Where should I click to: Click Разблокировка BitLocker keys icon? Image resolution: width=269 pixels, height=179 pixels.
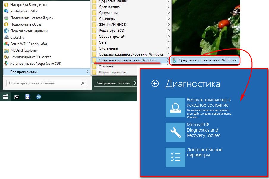click(x=6, y=57)
